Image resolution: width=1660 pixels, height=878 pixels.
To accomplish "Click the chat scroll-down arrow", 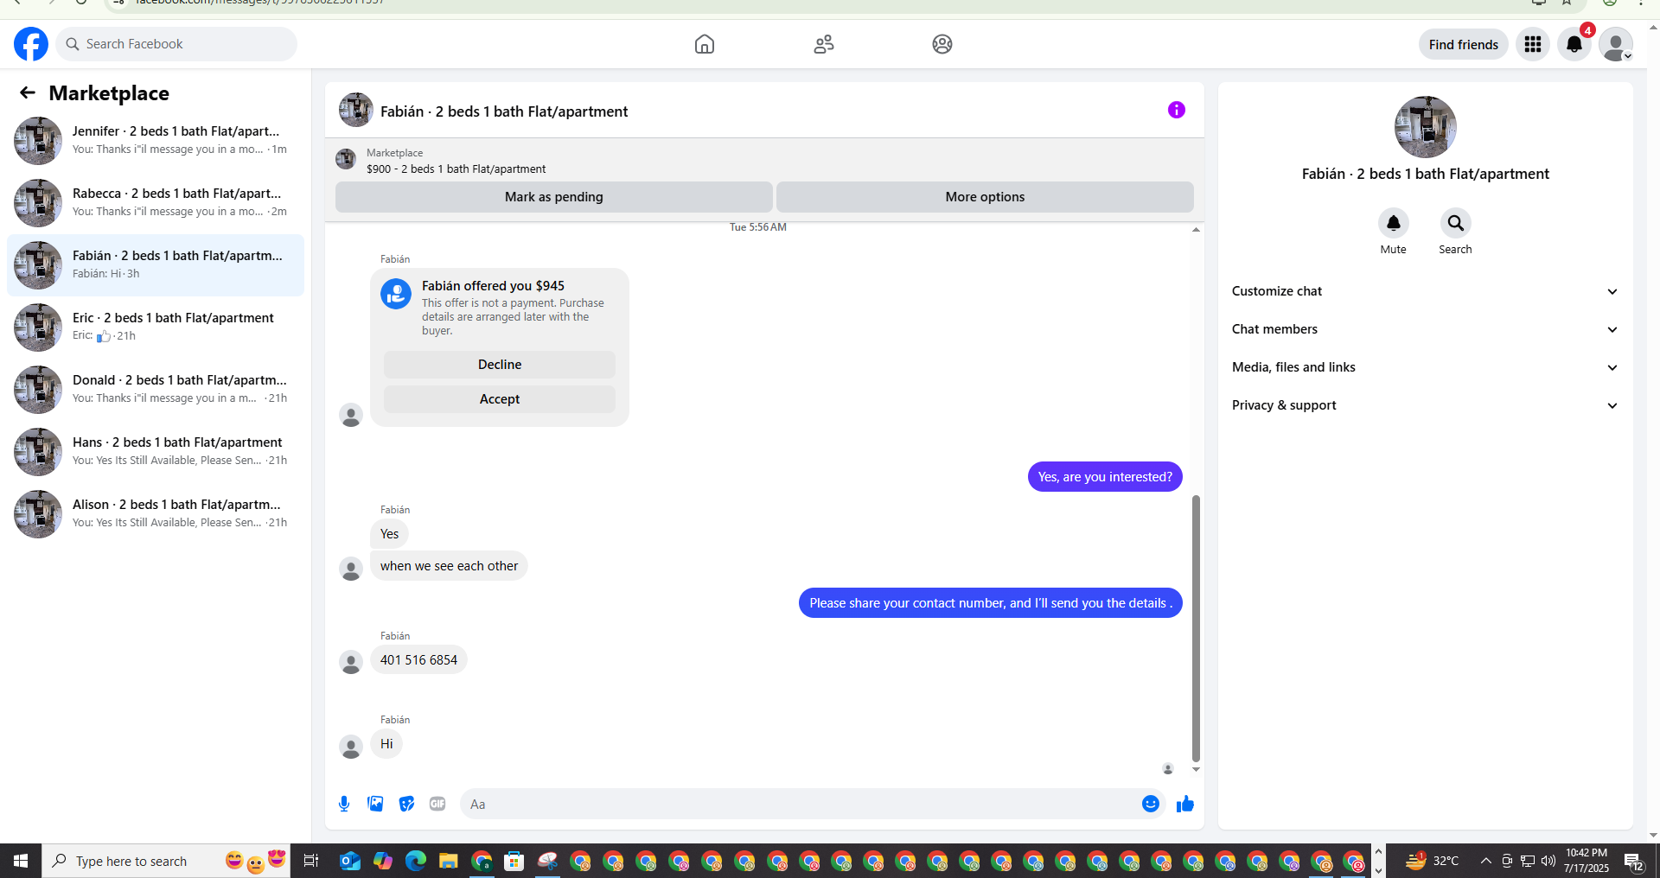I will point(1196,769).
